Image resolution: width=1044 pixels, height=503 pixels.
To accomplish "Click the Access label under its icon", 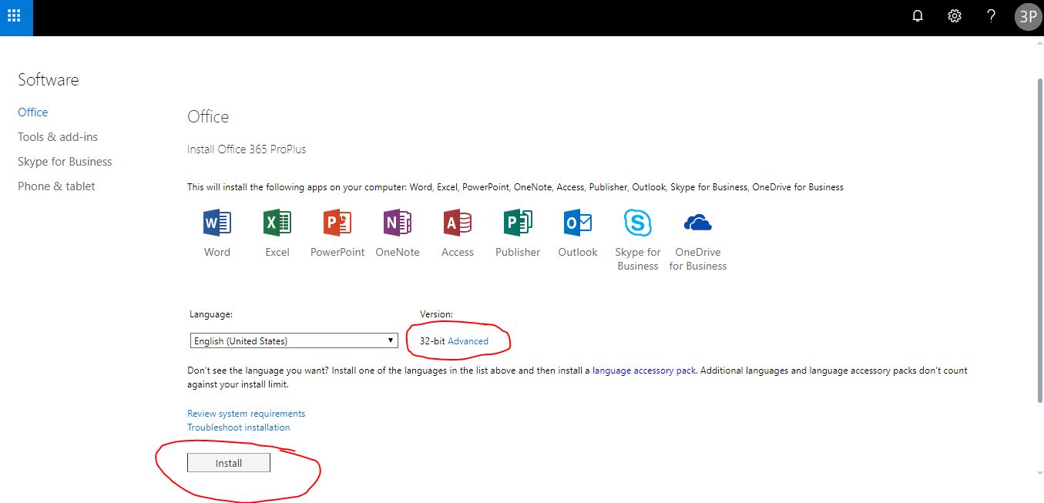I will [458, 252].
